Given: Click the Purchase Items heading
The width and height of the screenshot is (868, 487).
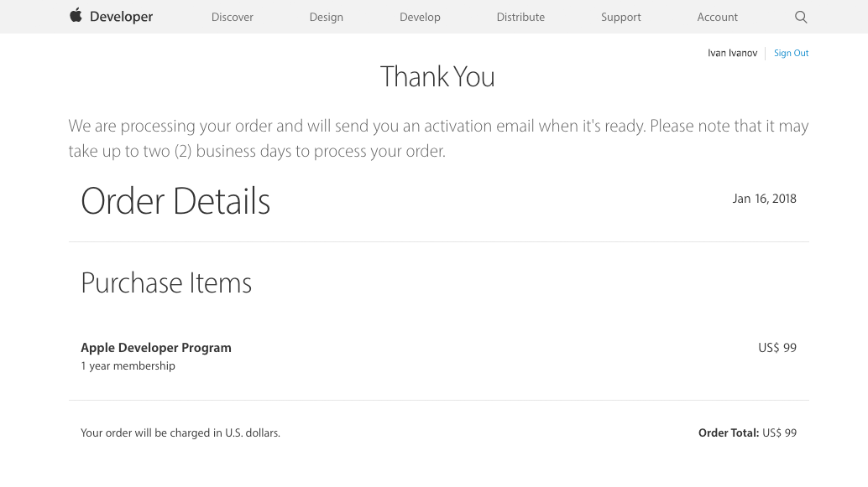Looking at the screenshot, I should (166, 283).
